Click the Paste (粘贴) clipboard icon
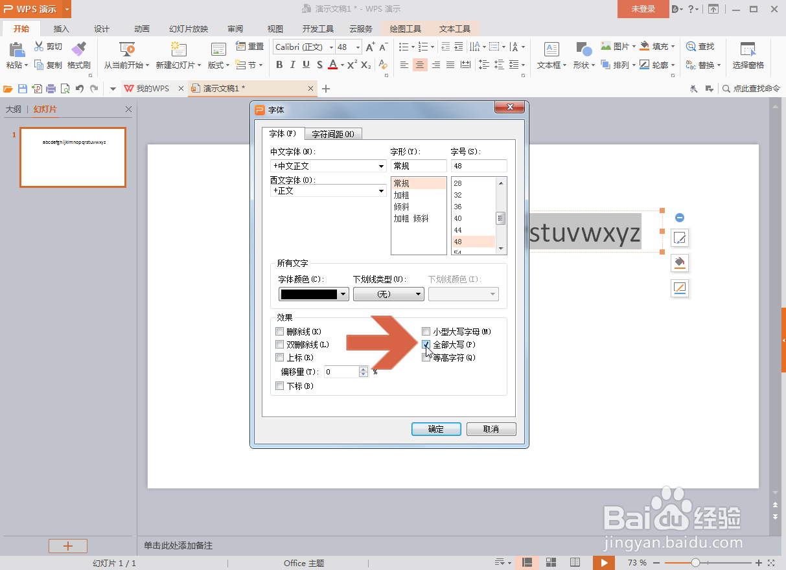The width and height of the screenshot is (786, 570). 17,49
